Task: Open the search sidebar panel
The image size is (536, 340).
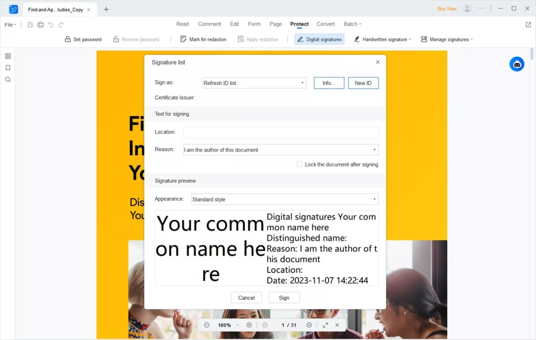Action: coord(8,79)
